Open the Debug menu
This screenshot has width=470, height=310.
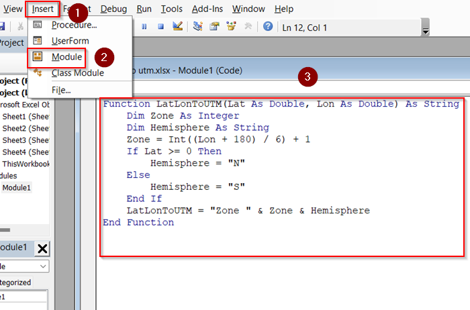click(x=113, y=9)
